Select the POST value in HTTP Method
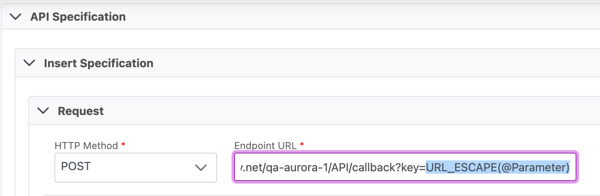 76,167
